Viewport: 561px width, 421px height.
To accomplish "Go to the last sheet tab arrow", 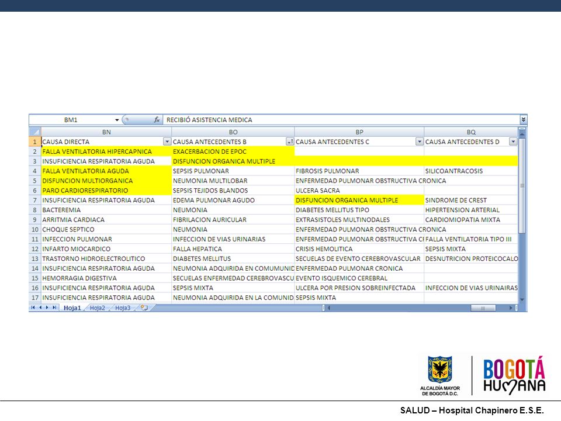I will 54,308.
